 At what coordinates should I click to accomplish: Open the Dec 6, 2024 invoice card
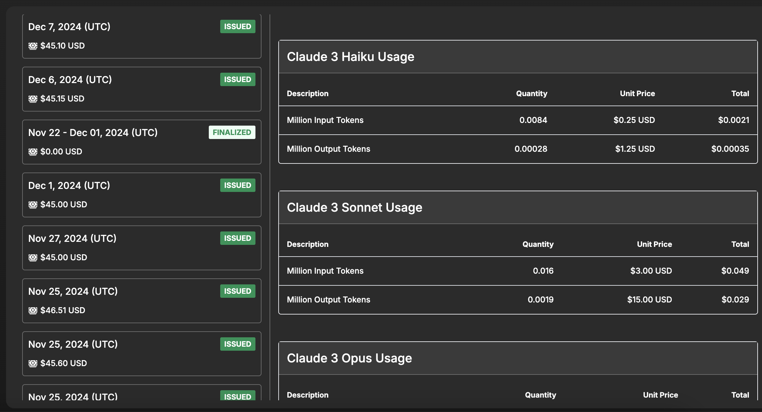pyautogui.click(x=142, y=89)
